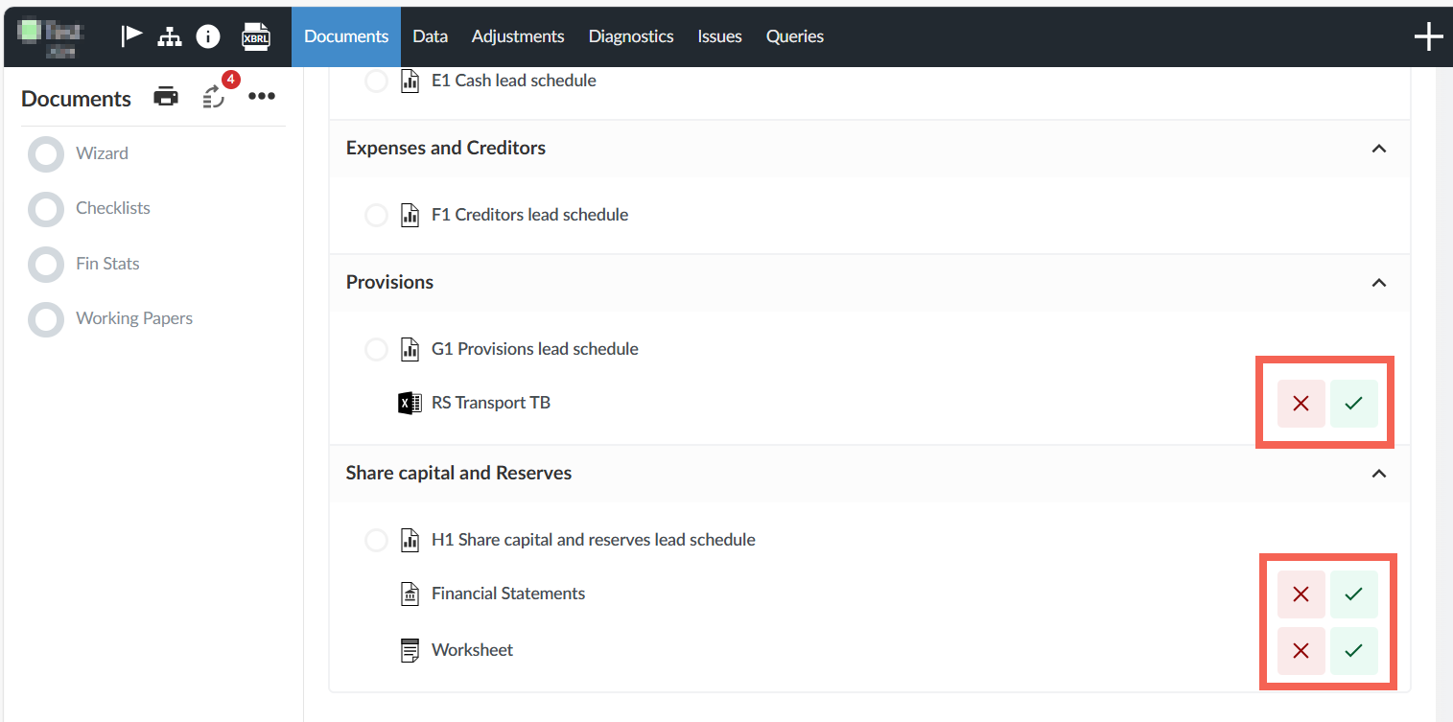Select the Documents tab

pyautogui.click(x=346, y=36)
